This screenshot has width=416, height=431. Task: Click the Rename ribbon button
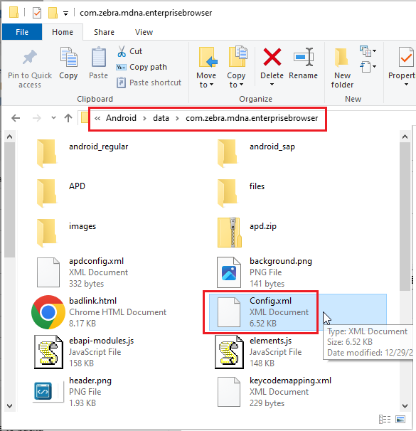(x=304, y=63)
